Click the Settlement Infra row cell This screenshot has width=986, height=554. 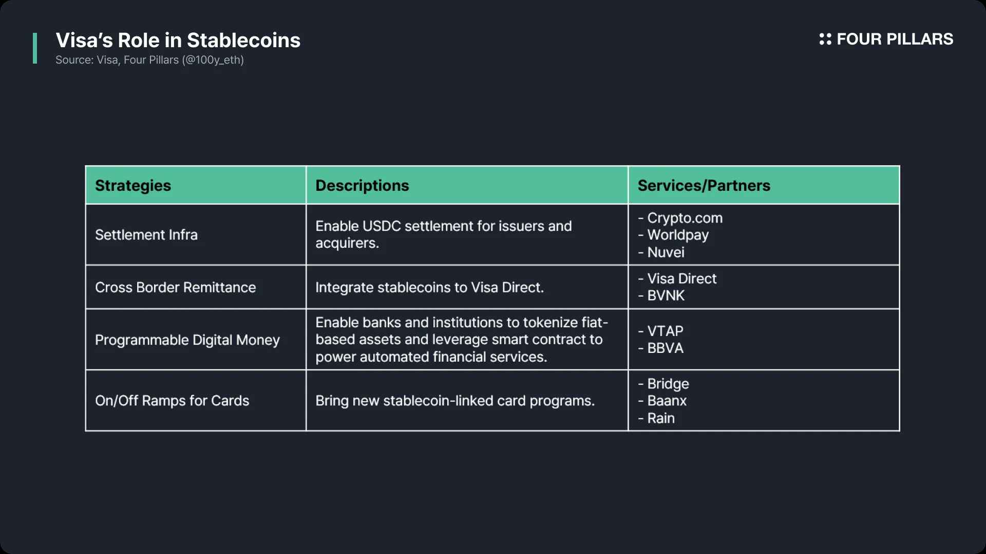[196, 235]
